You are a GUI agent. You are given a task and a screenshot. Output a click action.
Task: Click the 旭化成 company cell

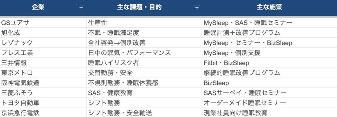(x=43, y=33)
